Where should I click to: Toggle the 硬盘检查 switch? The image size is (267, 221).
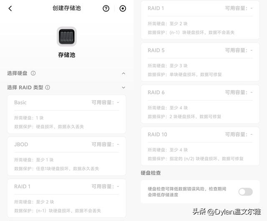[245, 192]
